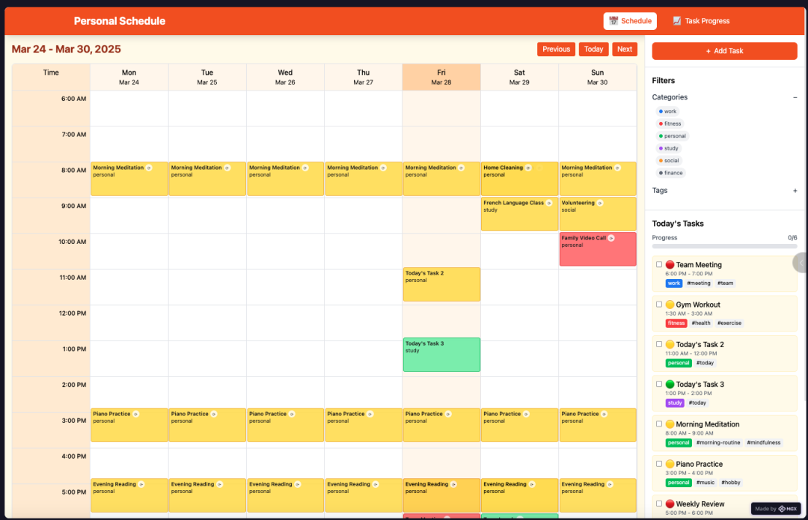Tick the Today's Task 3 checkbox
808x520 pixels.
[x=659, y=384]
